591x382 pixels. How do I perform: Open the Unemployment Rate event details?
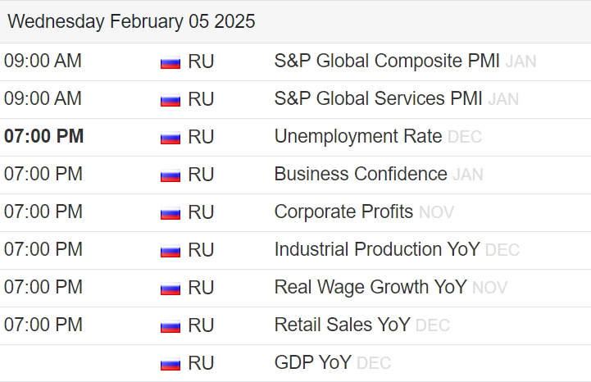pyautogui.click(x=358, y=137)
